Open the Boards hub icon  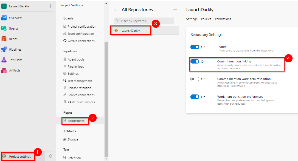(4, 28)
